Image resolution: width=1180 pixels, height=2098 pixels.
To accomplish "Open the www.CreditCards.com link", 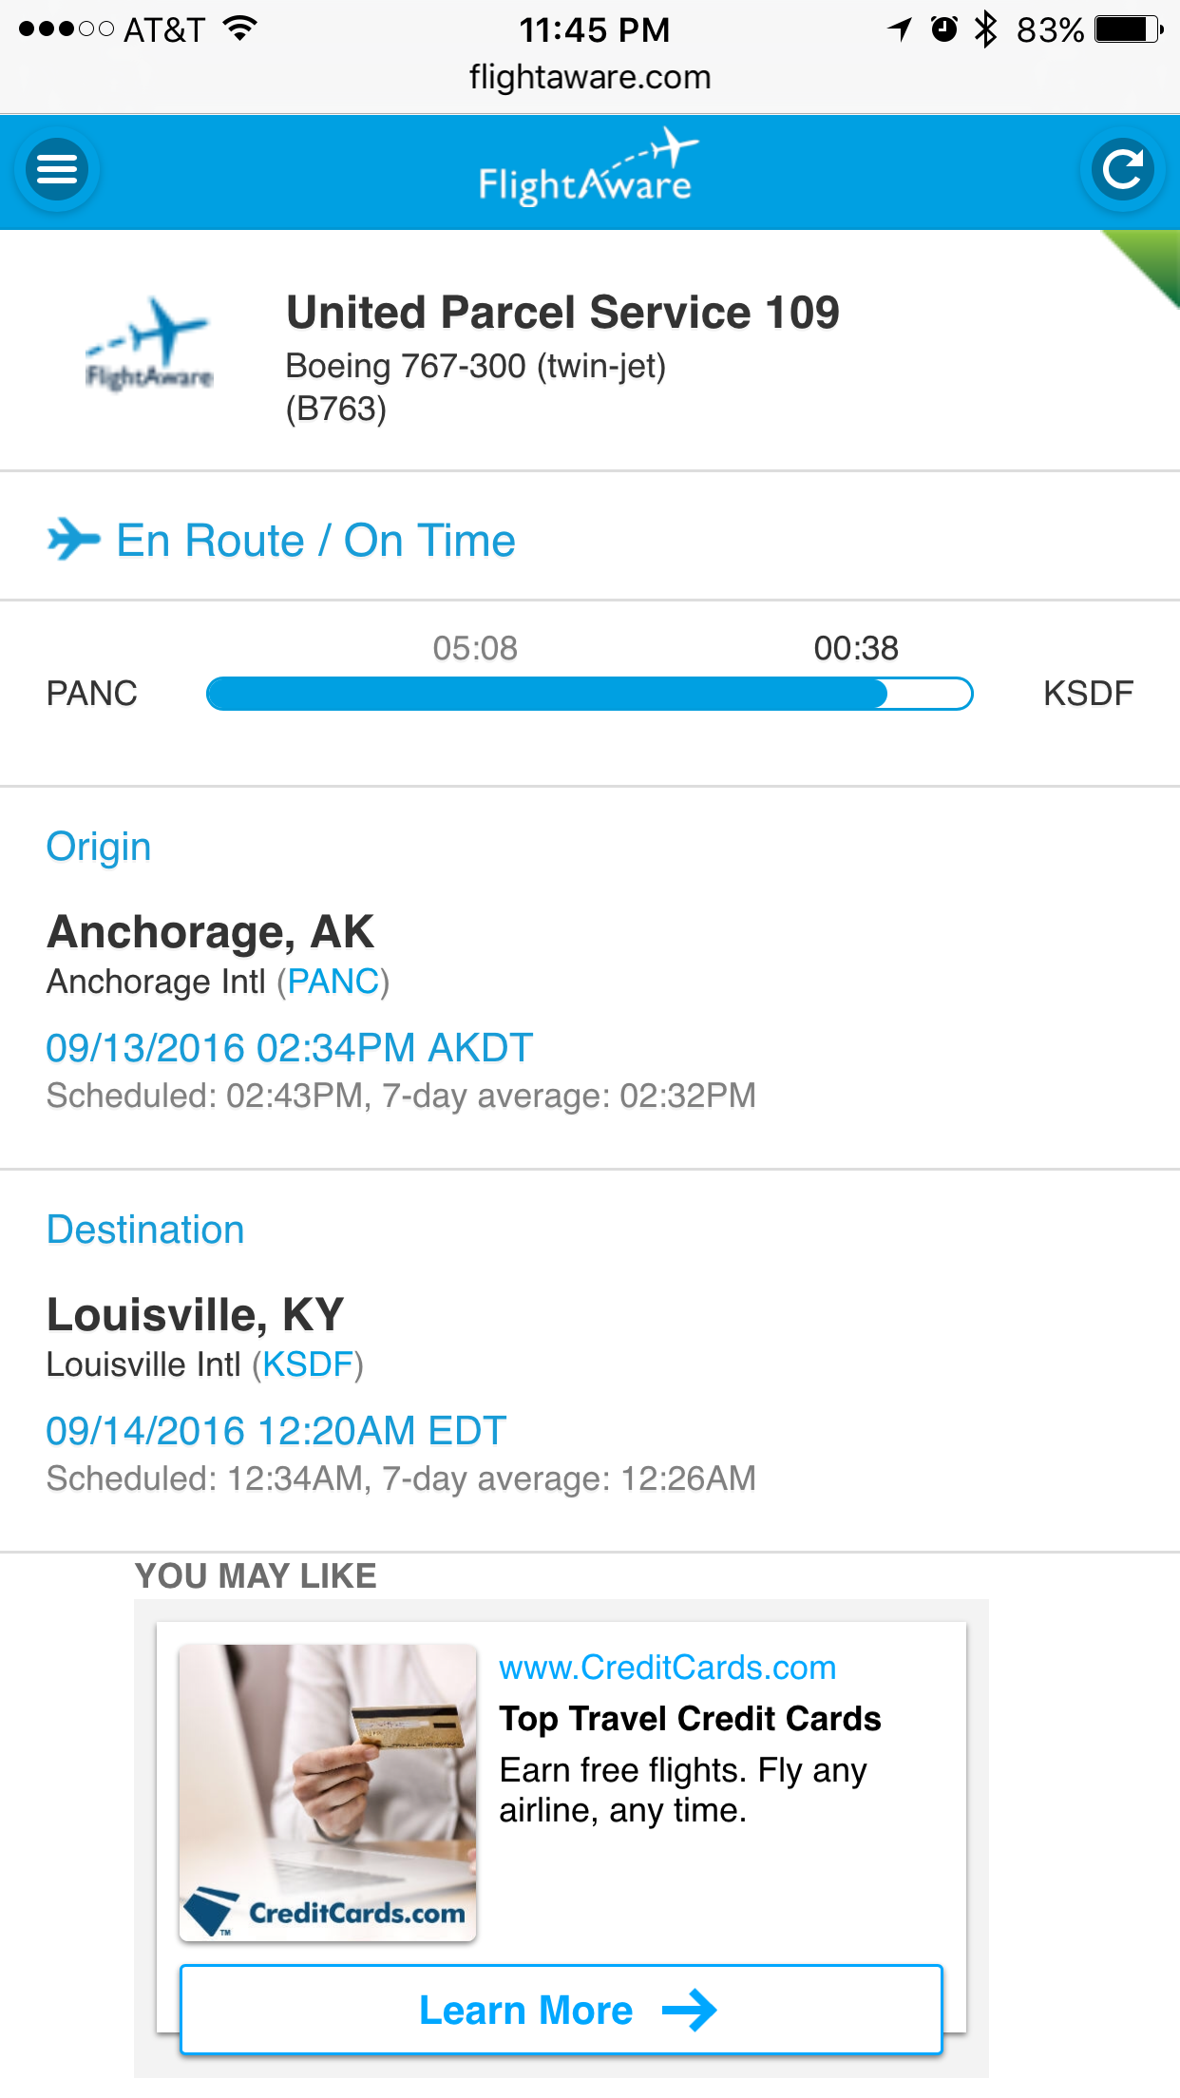I will click(x=667, y=1668).
